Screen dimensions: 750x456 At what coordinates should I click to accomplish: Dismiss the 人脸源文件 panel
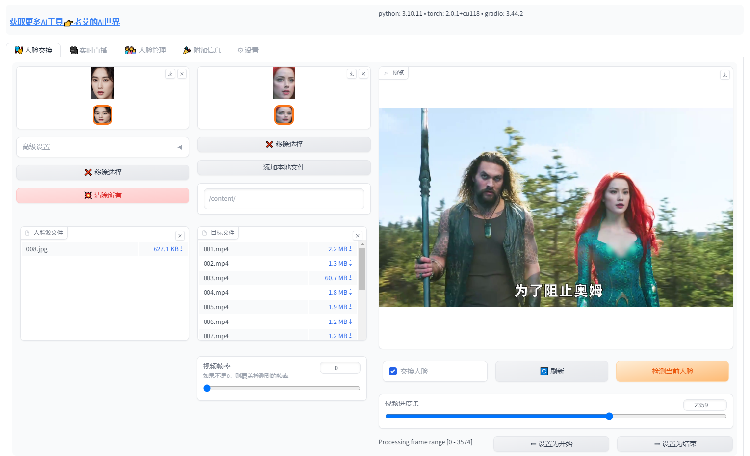tap(180, 235)
